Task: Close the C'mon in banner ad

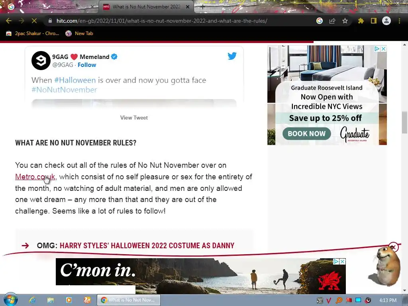Action: point(343,261)
